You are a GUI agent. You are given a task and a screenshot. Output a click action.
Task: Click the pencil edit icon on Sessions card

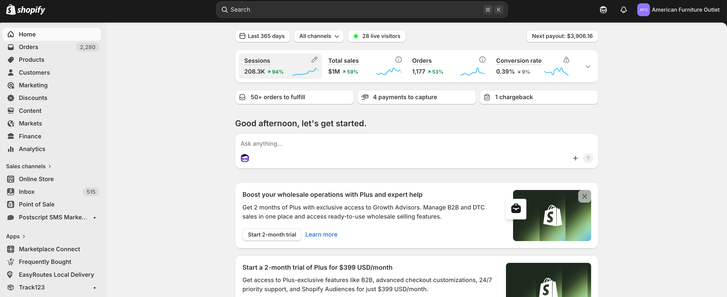pyautogui.click(x=314, y=59)
